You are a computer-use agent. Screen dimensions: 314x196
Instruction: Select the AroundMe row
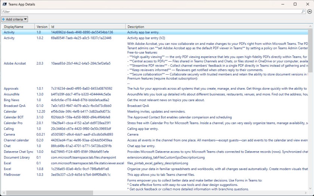click(155, 94)
